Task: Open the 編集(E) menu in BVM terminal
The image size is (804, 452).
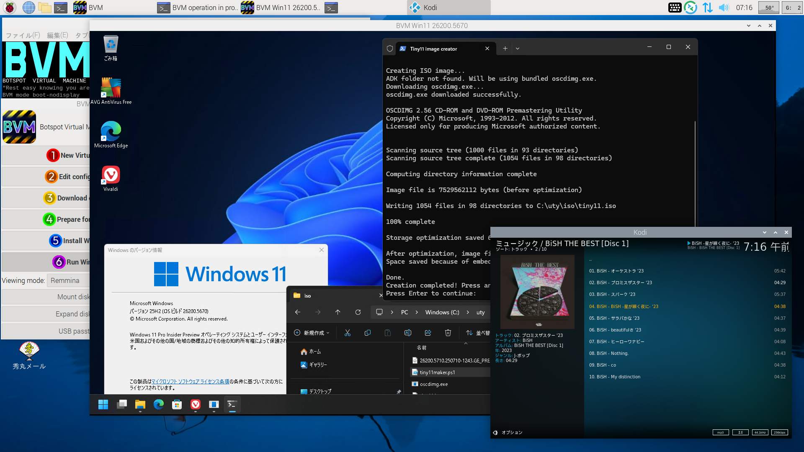Action: tap(57, 35)
